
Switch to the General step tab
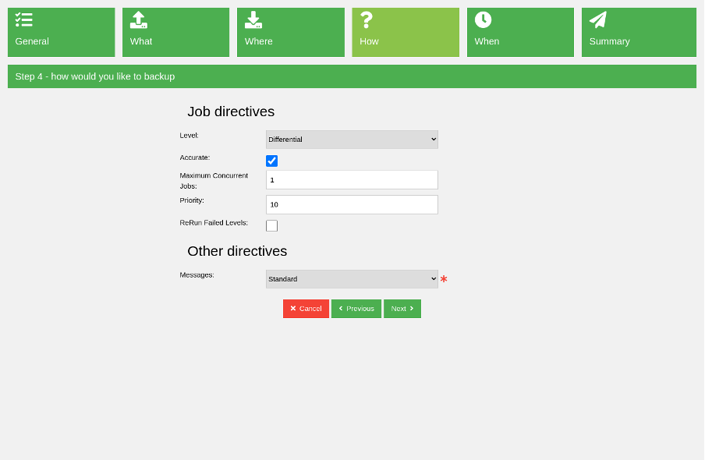[61, 32]
